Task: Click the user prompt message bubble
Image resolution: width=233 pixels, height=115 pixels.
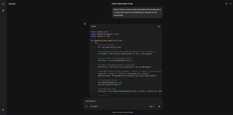Action: [x=137, y=12]
